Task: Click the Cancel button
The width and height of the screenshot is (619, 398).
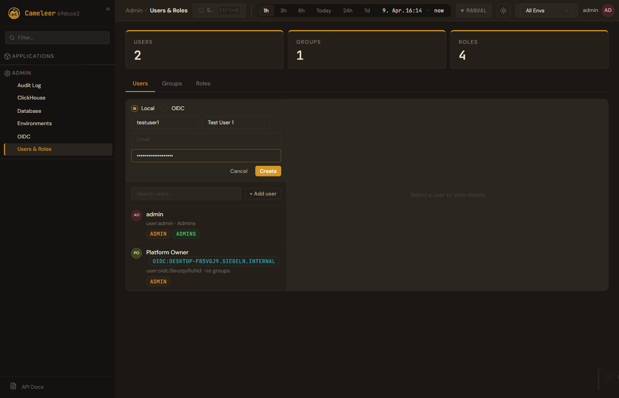Action: point(239,171)
